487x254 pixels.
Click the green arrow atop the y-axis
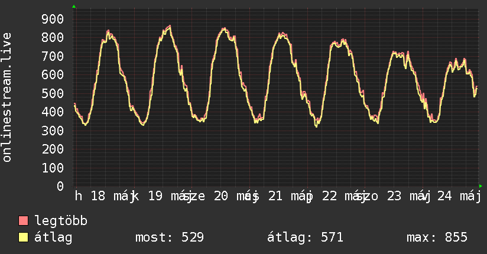[74, 6]
